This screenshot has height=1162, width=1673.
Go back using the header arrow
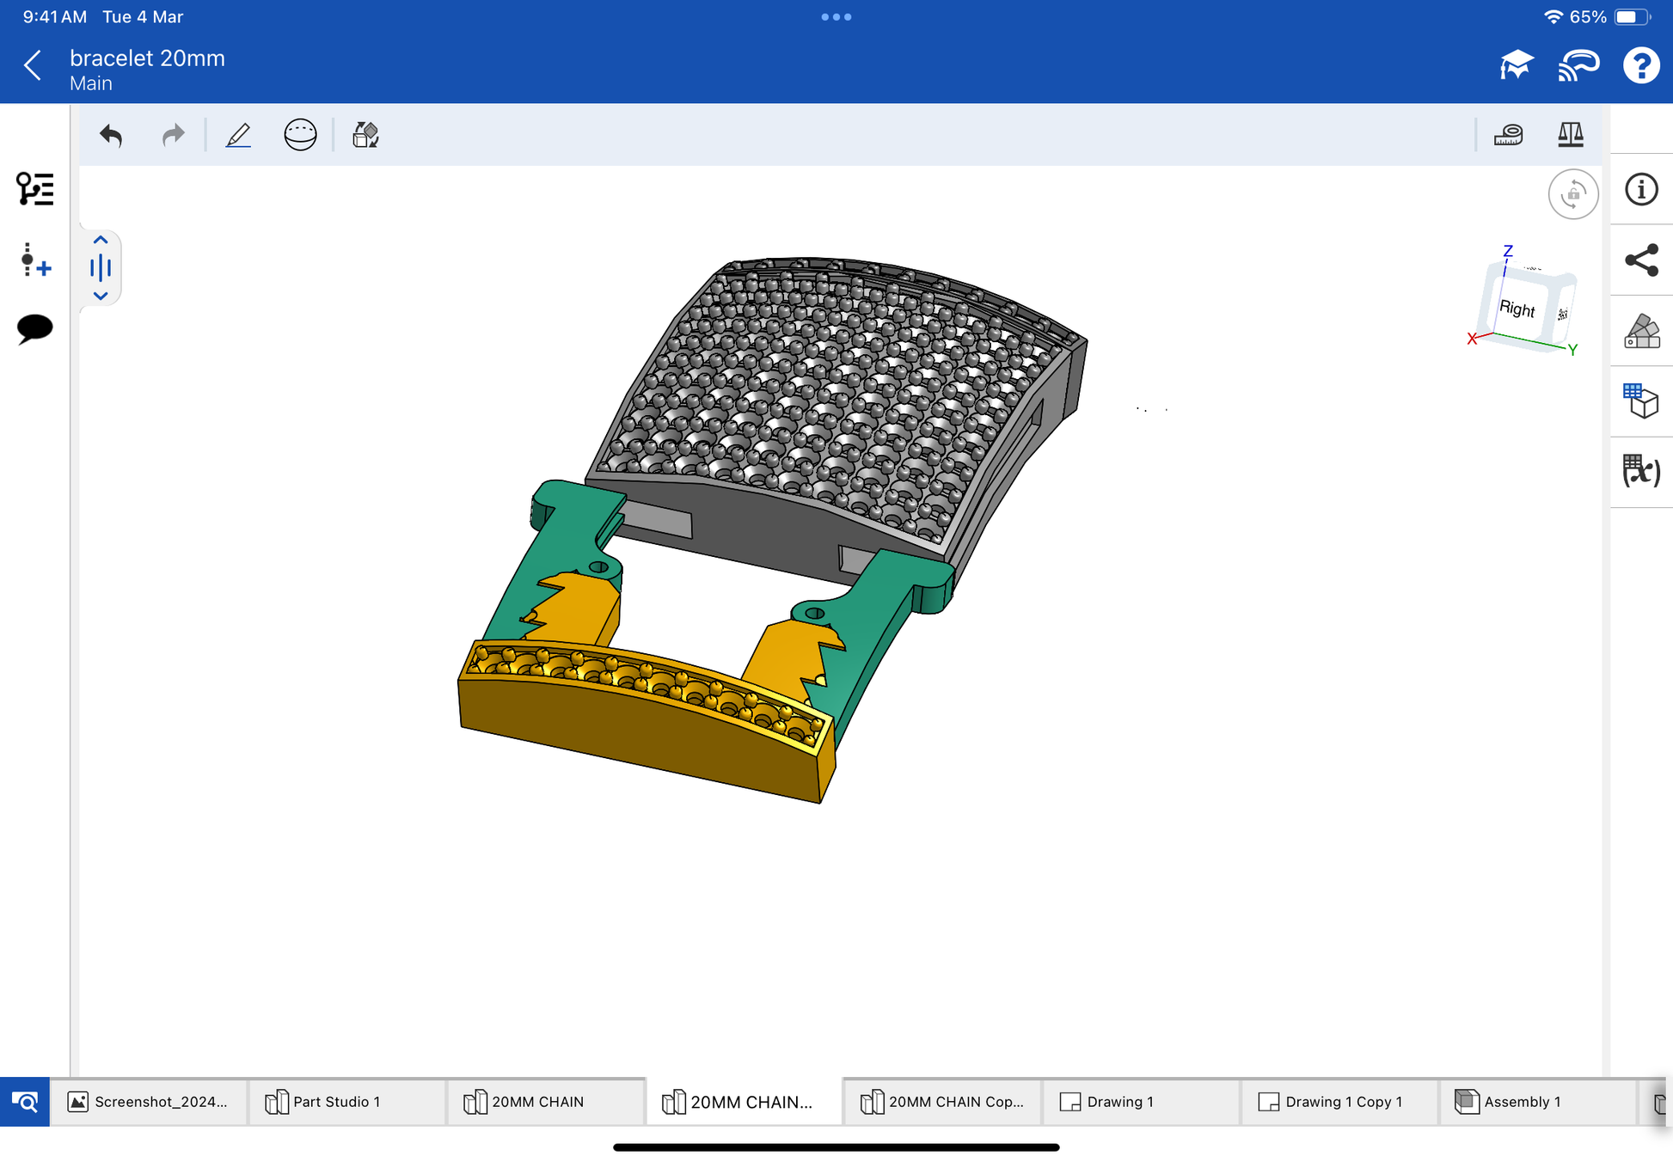pyautogui.click(x=34, y=65)
